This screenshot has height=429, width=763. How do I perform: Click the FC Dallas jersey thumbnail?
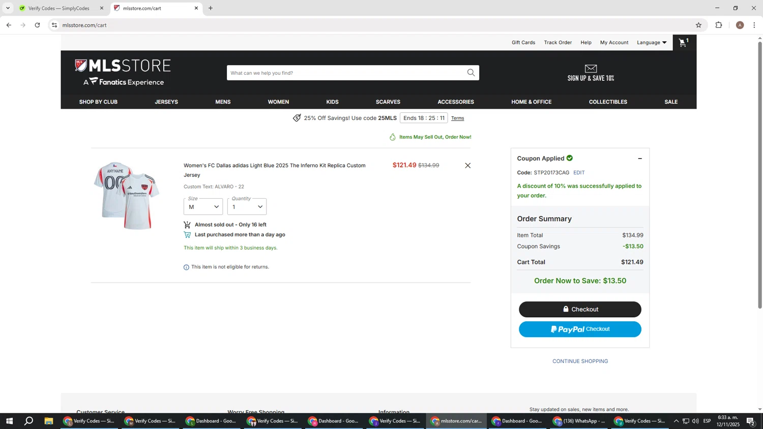pos(127,196)
